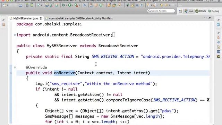Switch to the DDMS perspective
Screen dimensions: 222x125
(x=200, y=11)
